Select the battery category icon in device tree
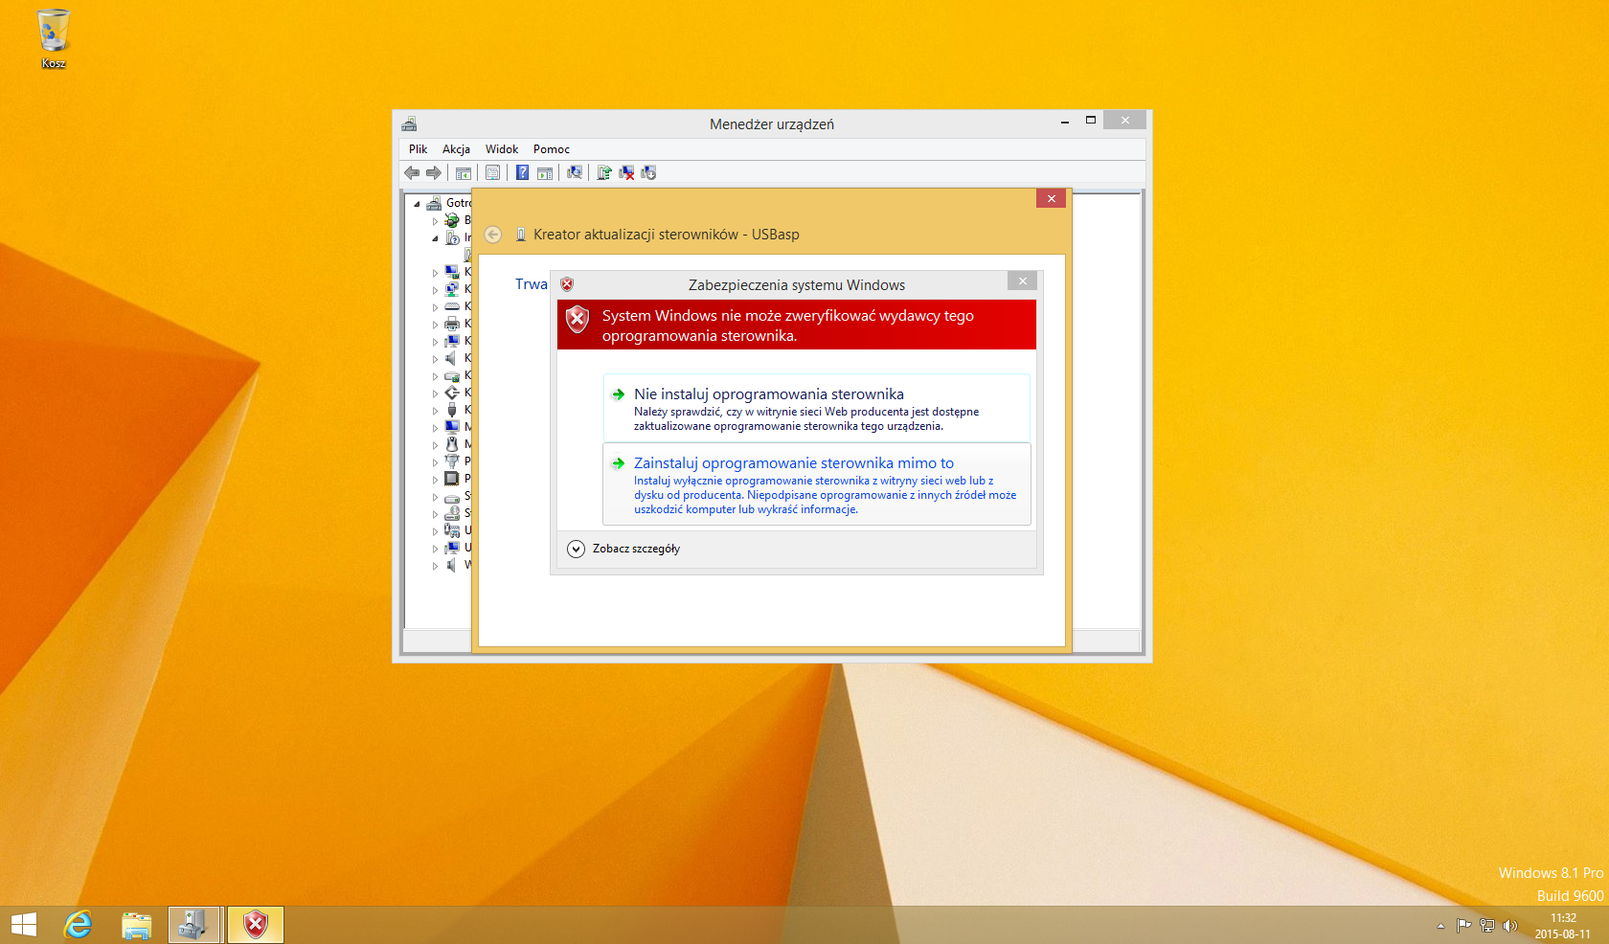Screen dimensions: 1609x944 (452, 220)
